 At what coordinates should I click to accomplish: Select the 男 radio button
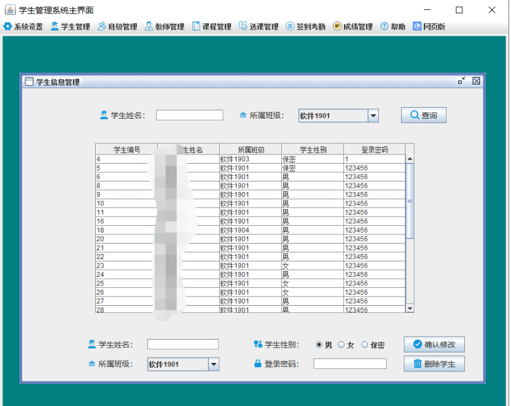(319, 344)
